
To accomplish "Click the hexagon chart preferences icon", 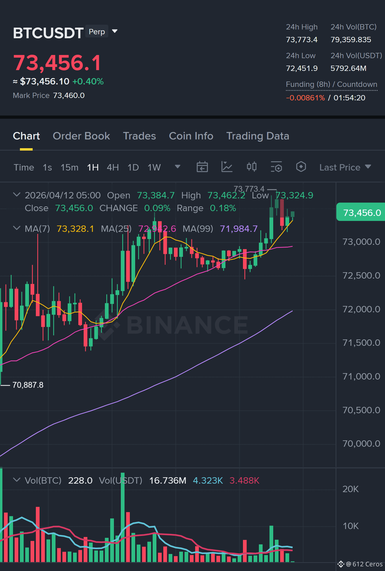I will 301,167.
